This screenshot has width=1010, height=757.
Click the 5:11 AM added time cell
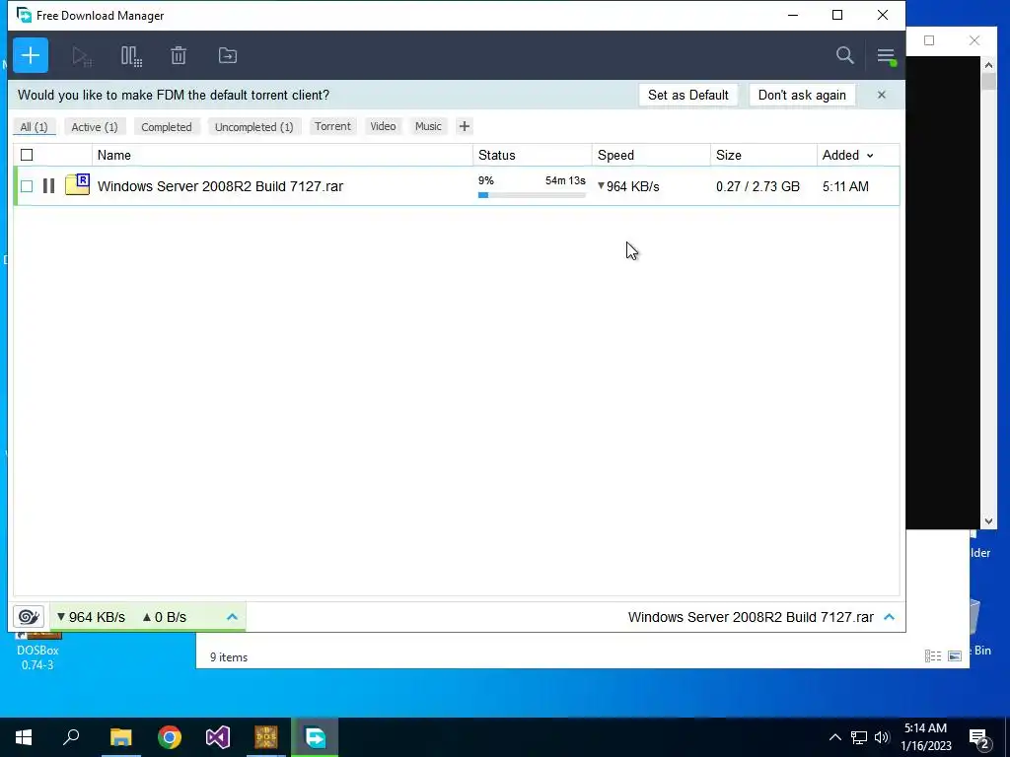[845, 186]
